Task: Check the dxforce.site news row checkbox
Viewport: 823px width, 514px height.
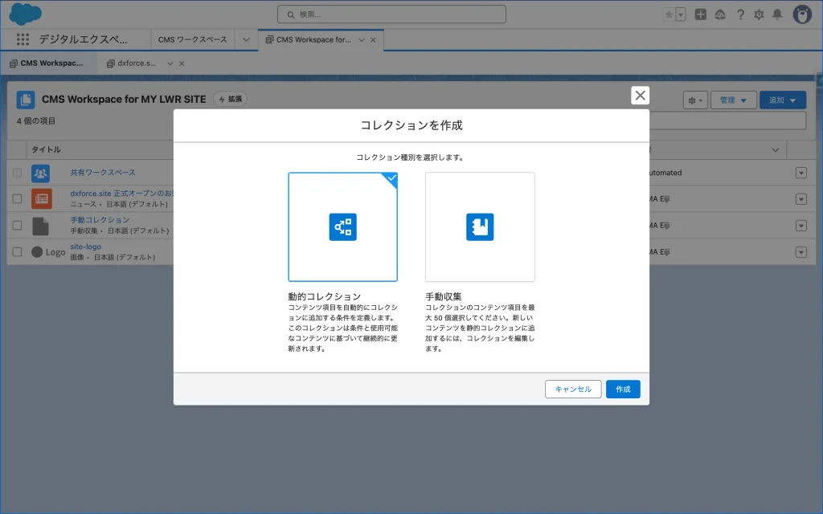Action: pyautogui.click(x=17, y=198)
